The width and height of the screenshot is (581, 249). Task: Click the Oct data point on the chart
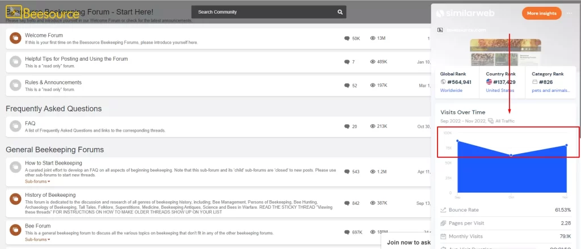(511, 155)
